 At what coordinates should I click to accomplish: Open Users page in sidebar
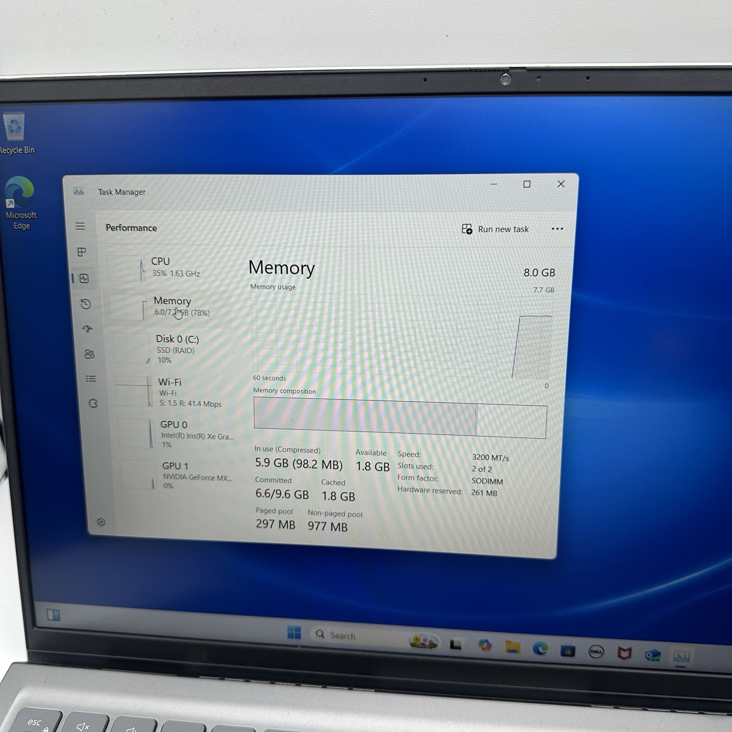coord(90,354)
